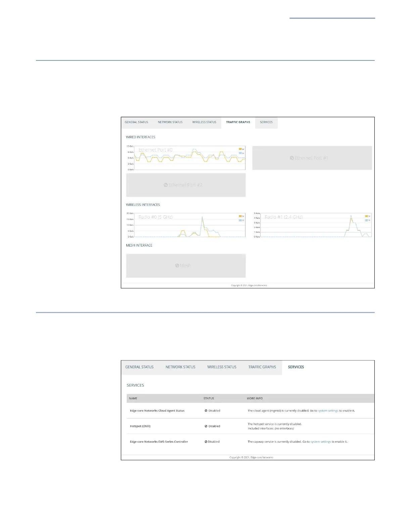Open Wireless Status tab in Services view

pos(222,367)
